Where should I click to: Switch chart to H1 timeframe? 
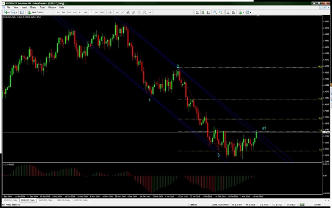click(x=80, y=13)
